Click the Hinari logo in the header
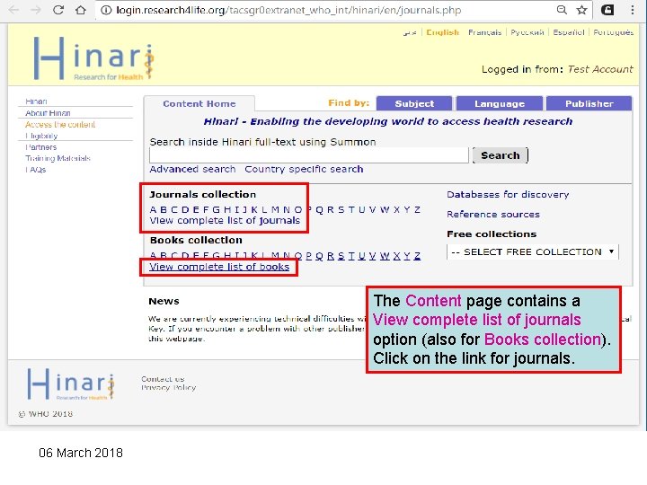This screenshot has width=647, height=485. [94, 58]
